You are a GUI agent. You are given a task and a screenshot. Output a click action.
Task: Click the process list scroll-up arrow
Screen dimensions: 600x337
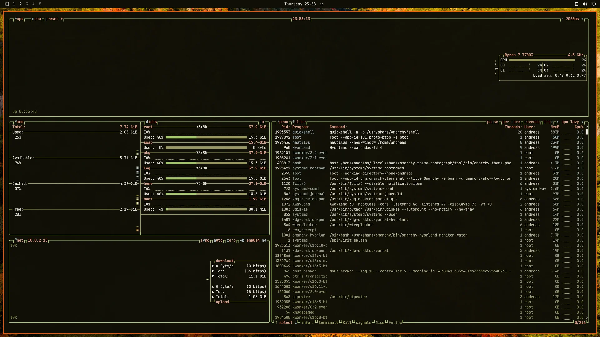(587, 127)
